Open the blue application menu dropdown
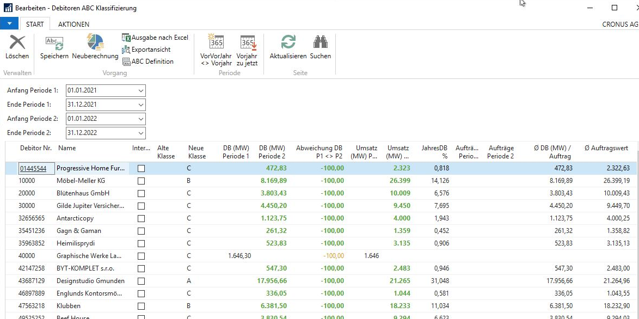Viewport: 639px width, 319px height. [9, 24]
